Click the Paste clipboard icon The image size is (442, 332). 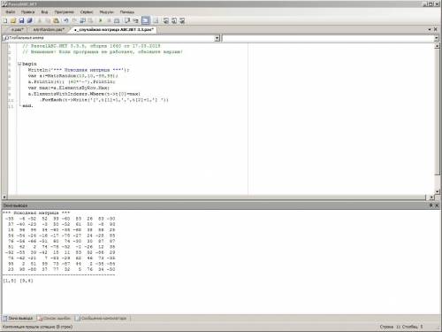56,20
